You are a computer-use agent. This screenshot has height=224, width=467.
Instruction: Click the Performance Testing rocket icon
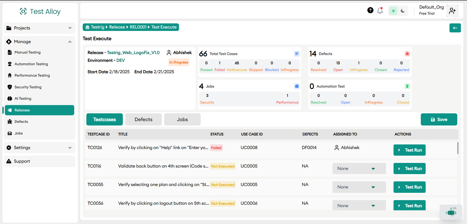10,76
